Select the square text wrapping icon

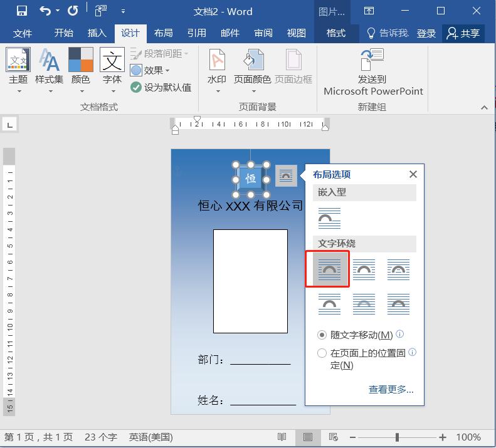329,269
